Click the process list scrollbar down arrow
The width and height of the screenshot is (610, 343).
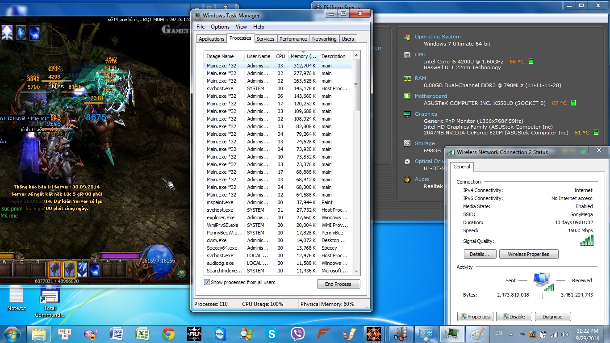pyautogui.click(x=356, y=271)
